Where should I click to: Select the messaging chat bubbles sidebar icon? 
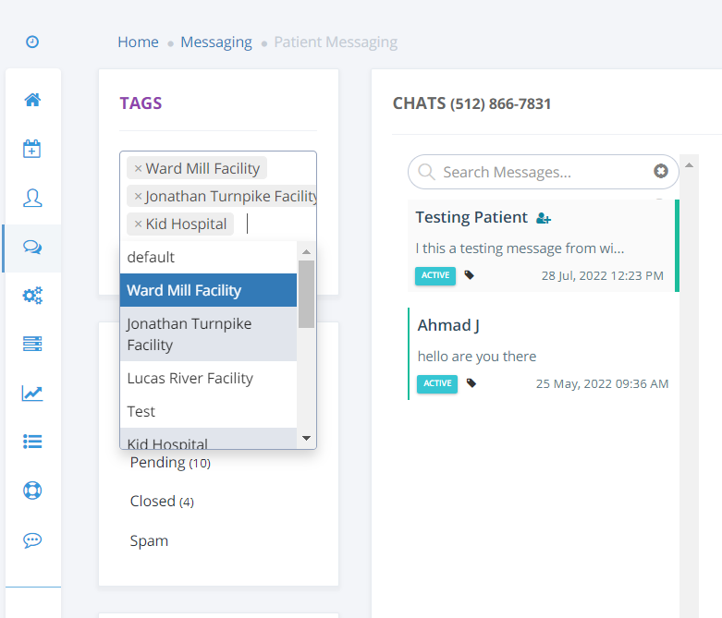32,248
